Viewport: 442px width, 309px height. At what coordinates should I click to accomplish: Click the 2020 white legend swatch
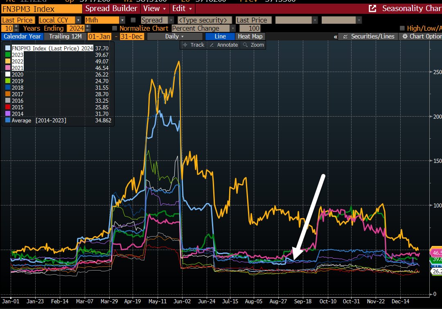pyautogui.click(x=8, y=74)
